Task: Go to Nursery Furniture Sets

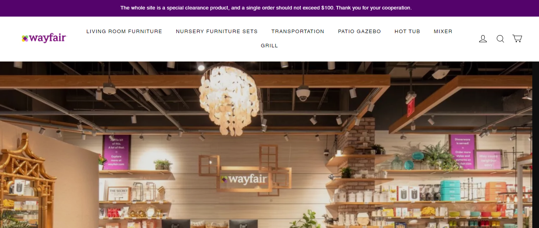Action: point(217,32)
